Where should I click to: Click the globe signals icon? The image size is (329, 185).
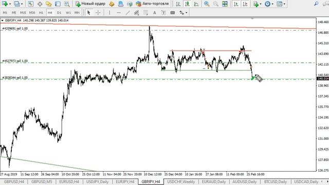(130, 4)
